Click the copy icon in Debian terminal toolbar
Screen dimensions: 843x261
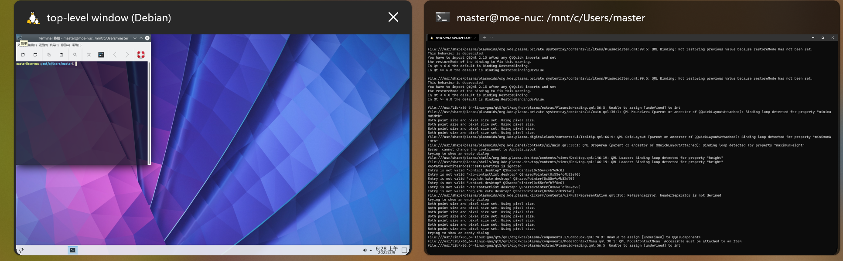coord(49,54)
